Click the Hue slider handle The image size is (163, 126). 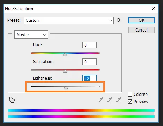65,54
